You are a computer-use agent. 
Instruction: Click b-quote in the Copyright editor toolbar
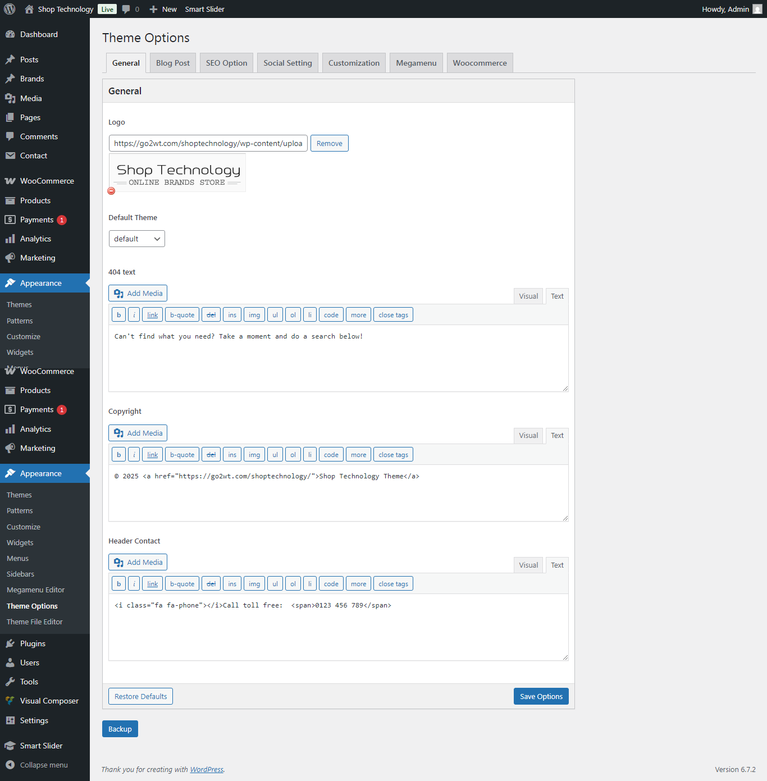182,455
